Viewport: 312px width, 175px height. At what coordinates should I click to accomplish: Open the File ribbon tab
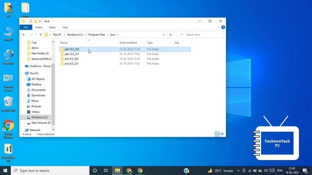(x=26, y=27)
